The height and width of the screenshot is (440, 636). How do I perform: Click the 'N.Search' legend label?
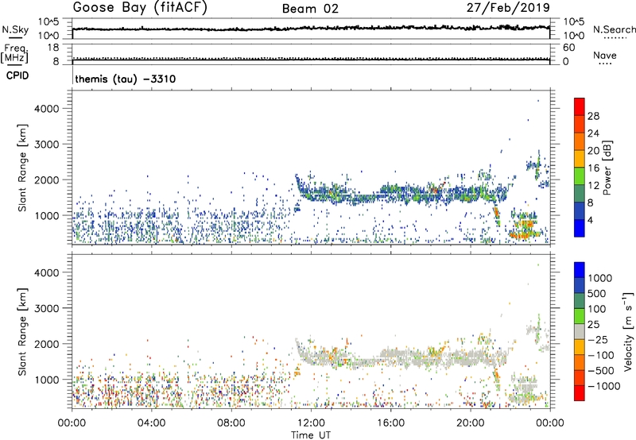point(615,29)
